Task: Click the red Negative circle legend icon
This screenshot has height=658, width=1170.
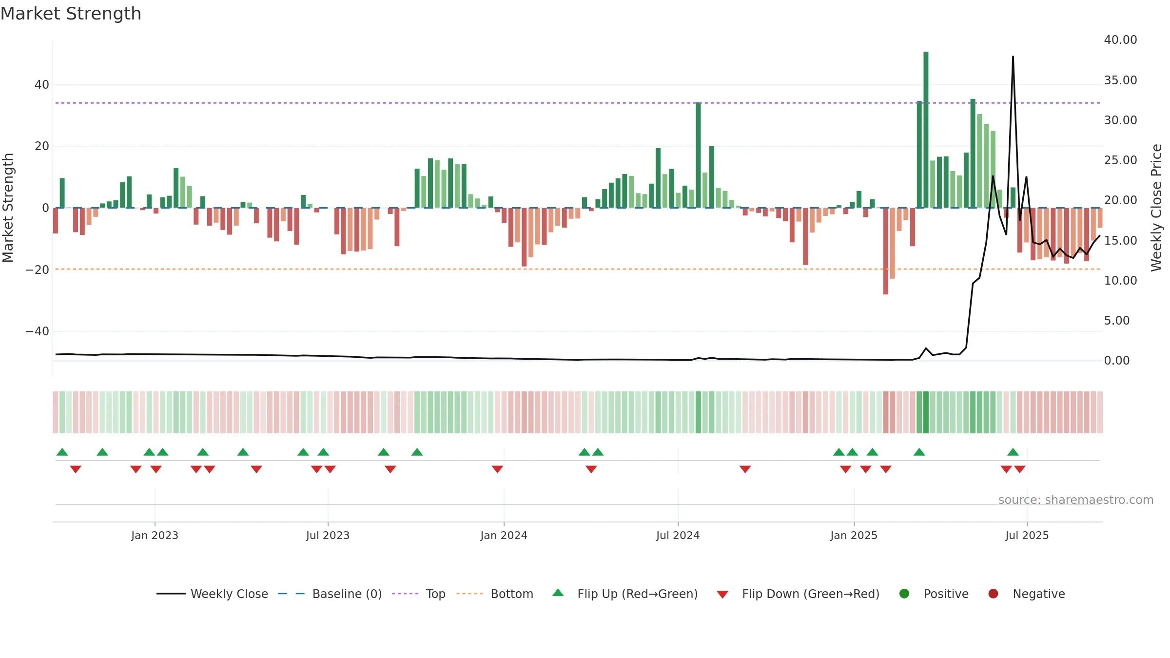Action: 993,594
